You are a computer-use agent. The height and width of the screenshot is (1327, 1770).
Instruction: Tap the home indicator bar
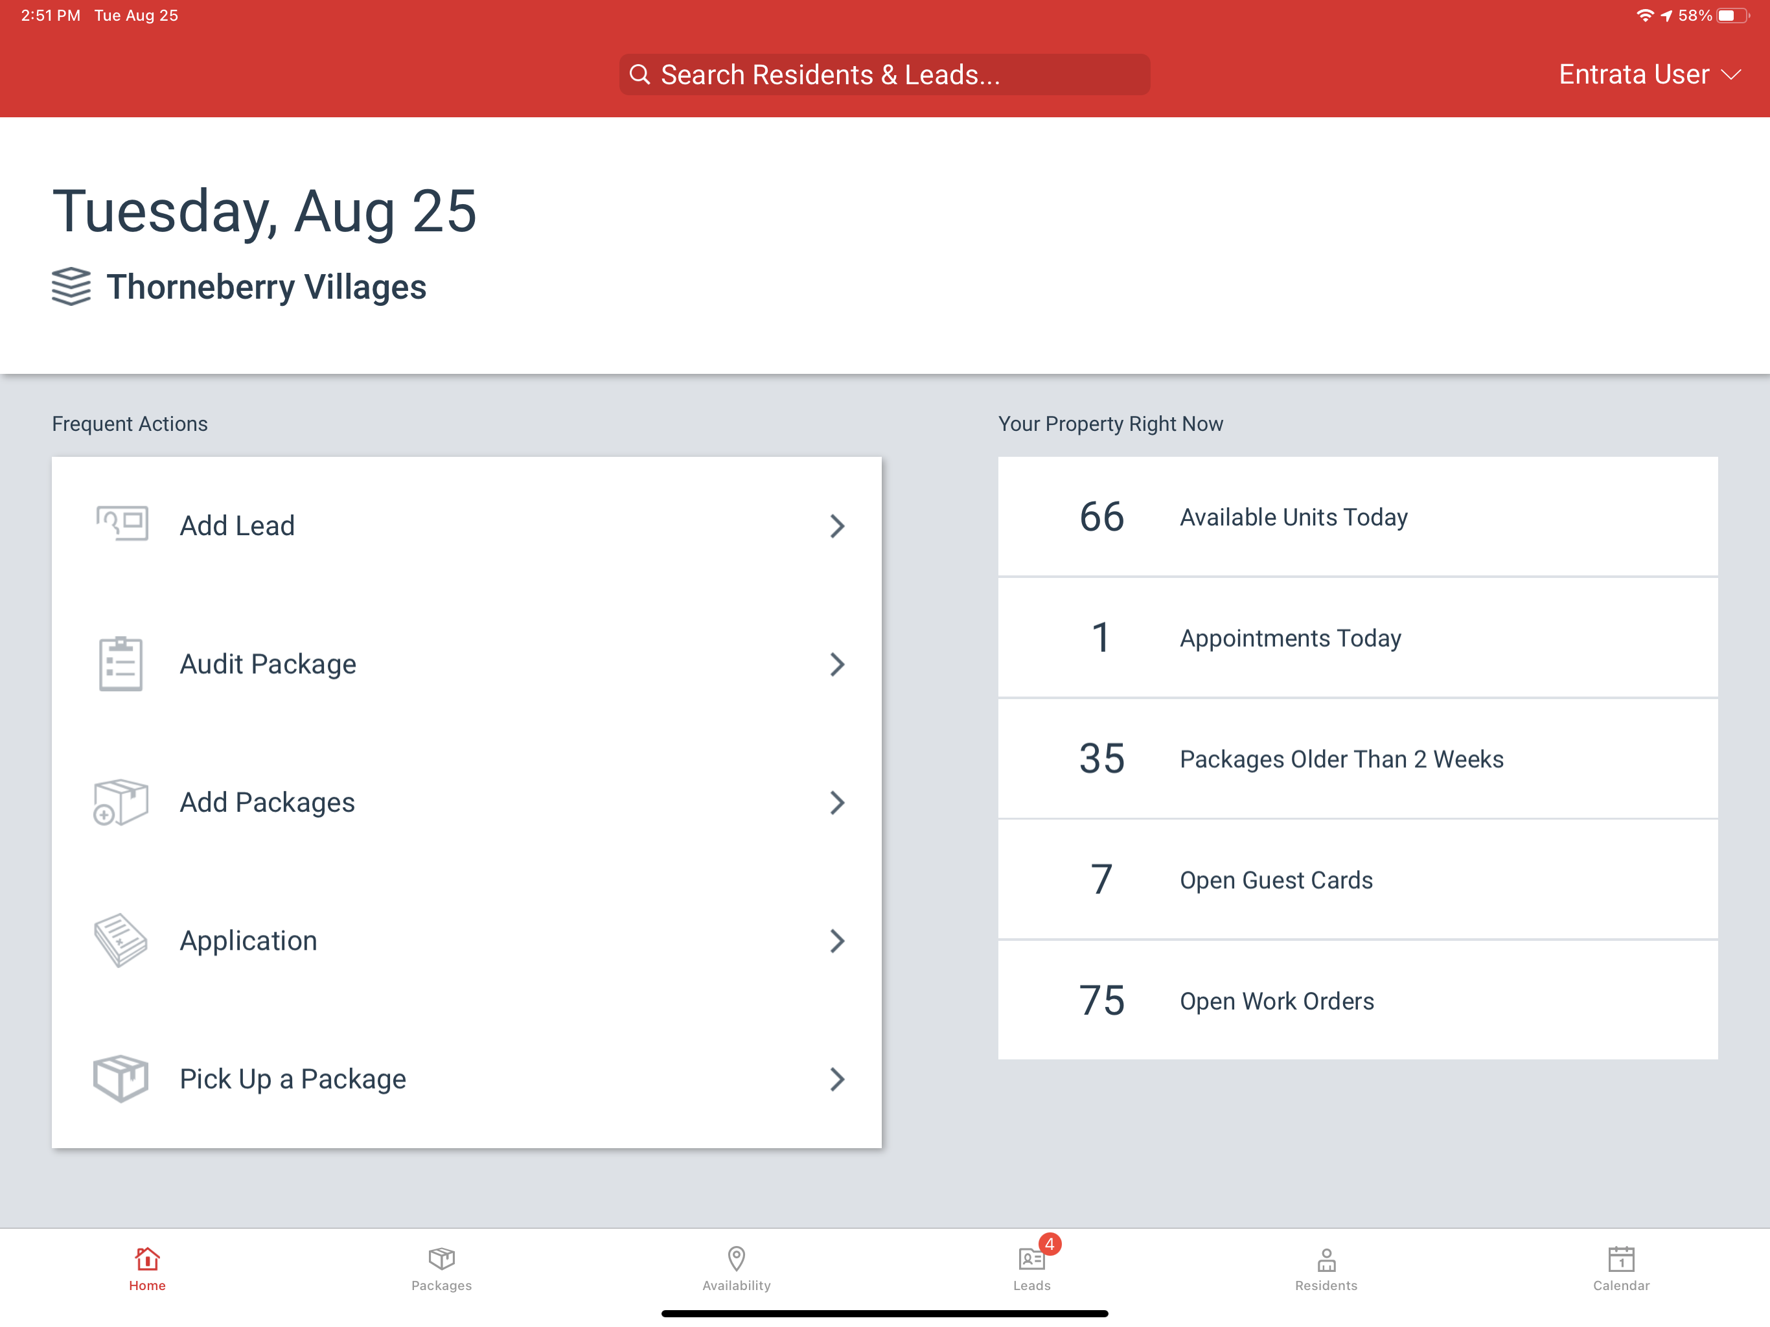point(884,1313)
